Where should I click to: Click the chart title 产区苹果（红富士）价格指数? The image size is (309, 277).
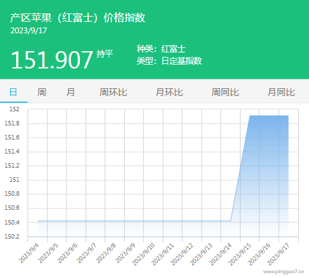click(78, 17)
